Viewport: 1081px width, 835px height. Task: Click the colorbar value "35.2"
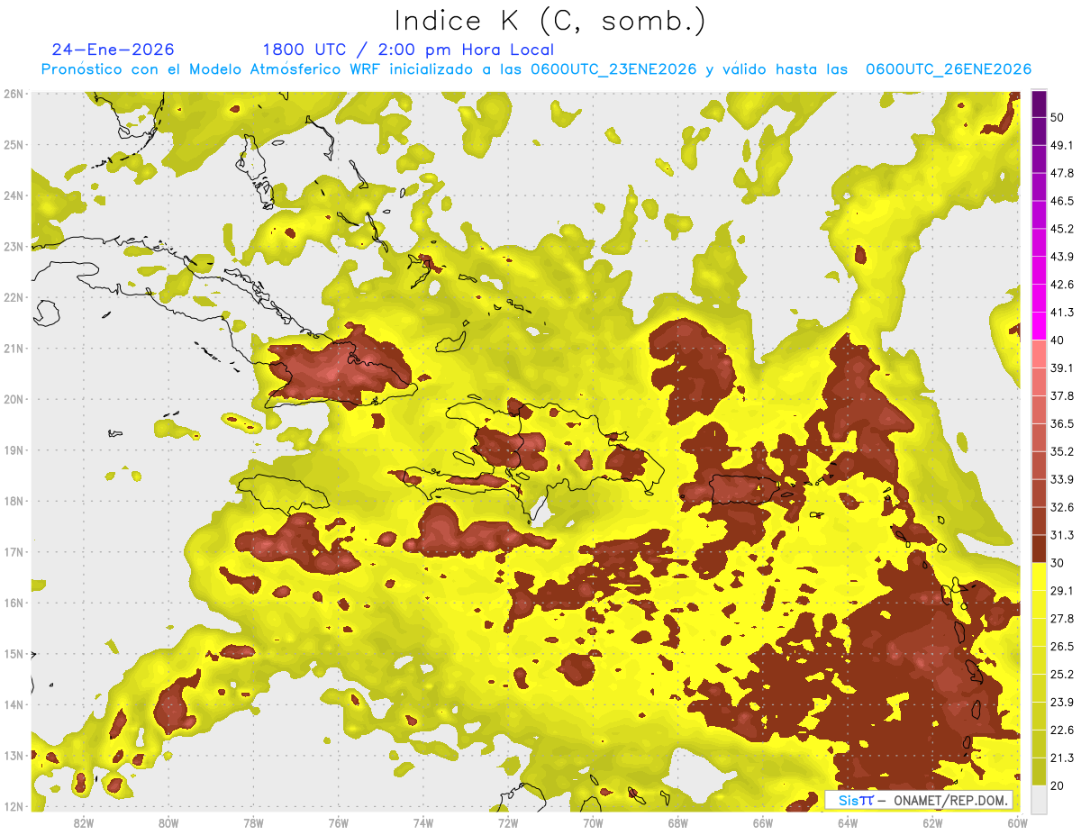(x=1061, y=451)
